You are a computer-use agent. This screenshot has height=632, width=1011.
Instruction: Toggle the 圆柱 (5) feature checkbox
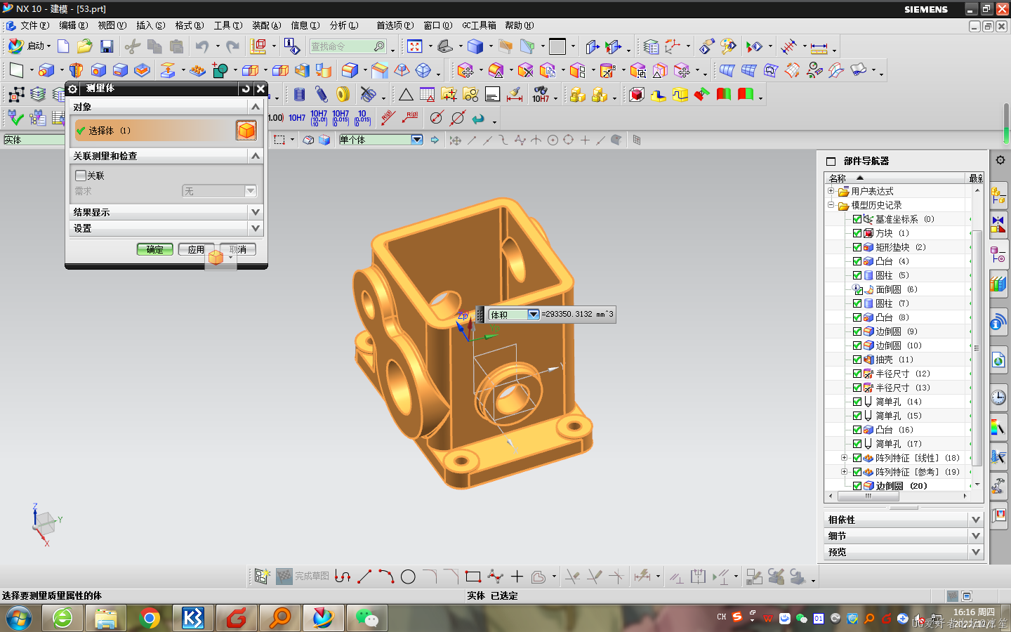(857, 275)
